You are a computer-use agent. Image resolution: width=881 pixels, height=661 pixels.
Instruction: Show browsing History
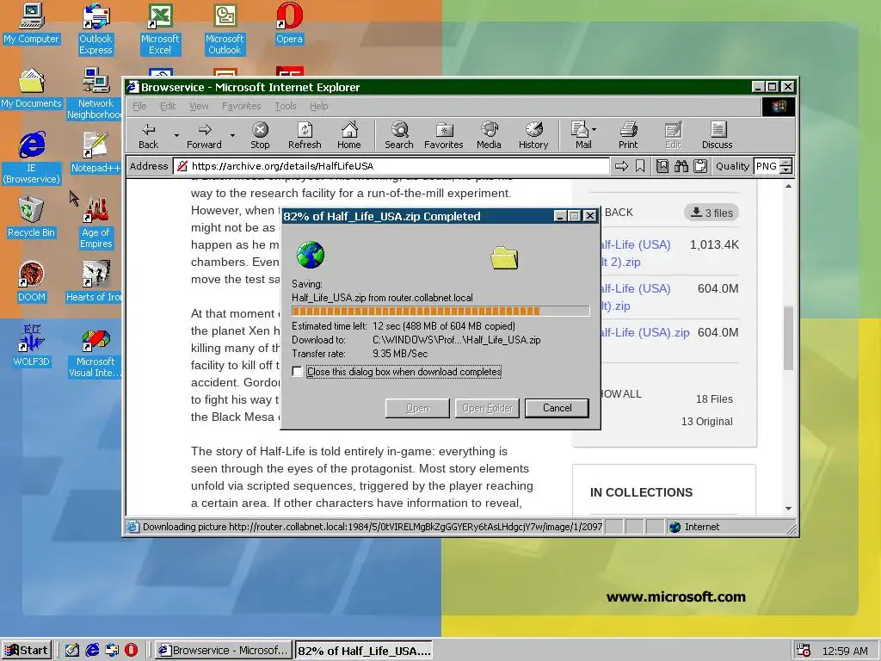tap(533, 136)
